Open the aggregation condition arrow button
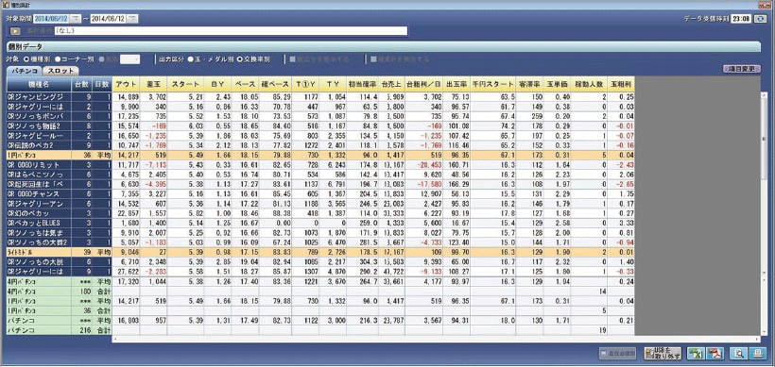Screen dimensions: 775x367 point(15,31)
